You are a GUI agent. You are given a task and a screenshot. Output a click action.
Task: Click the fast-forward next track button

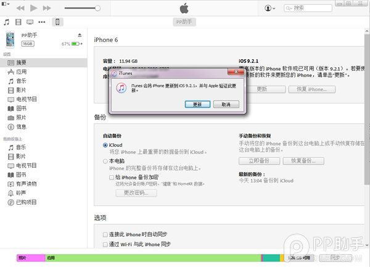(47, 8)
